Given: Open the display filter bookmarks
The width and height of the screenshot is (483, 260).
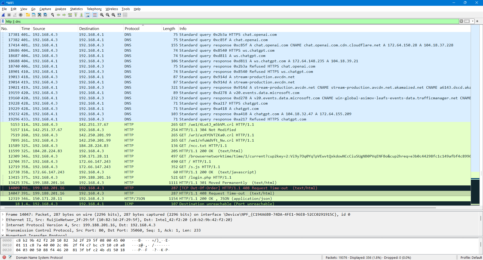Looking at the screenshot, I should pyautogui.click(x=3, y=21).
